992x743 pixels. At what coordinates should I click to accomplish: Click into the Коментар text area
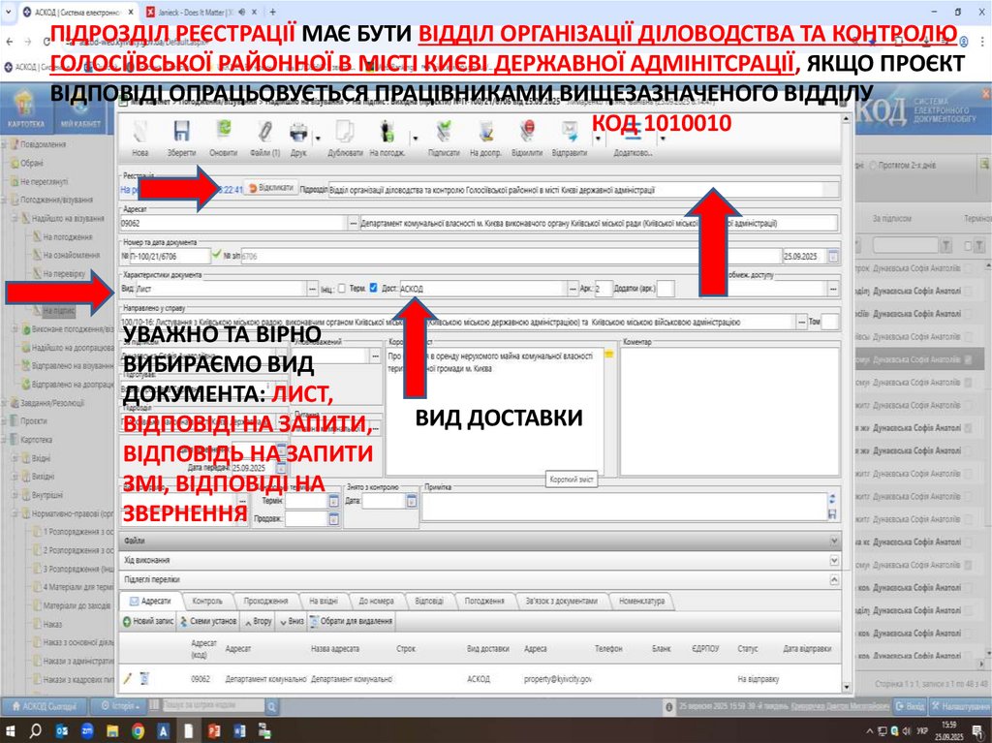[x=730, y=412]
